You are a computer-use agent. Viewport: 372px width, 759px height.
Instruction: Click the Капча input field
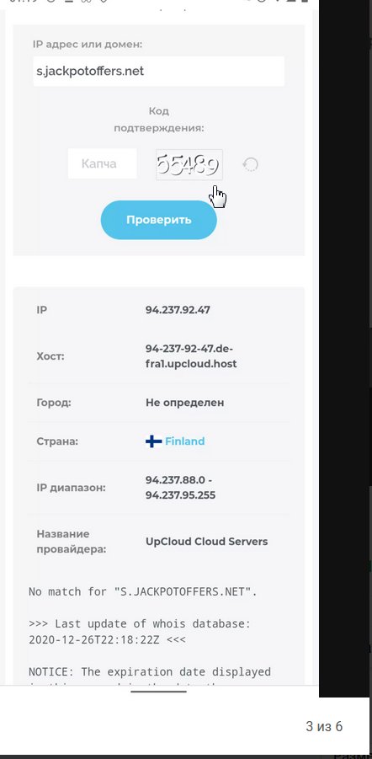click(102, 163)
